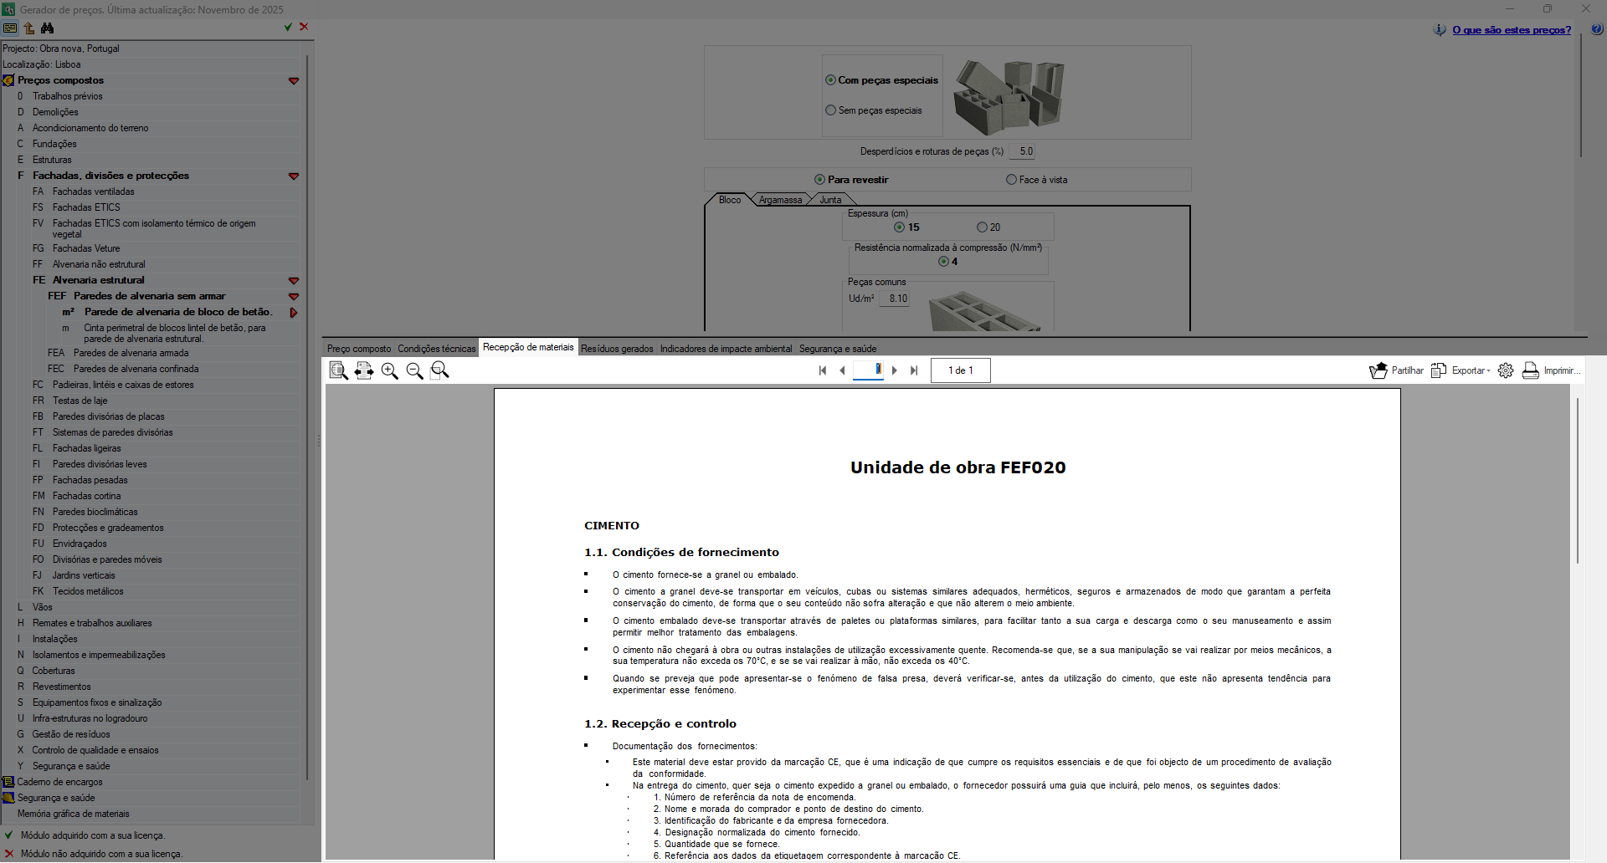Open Indicadores de impacte ambiental tab

point(726,349)
